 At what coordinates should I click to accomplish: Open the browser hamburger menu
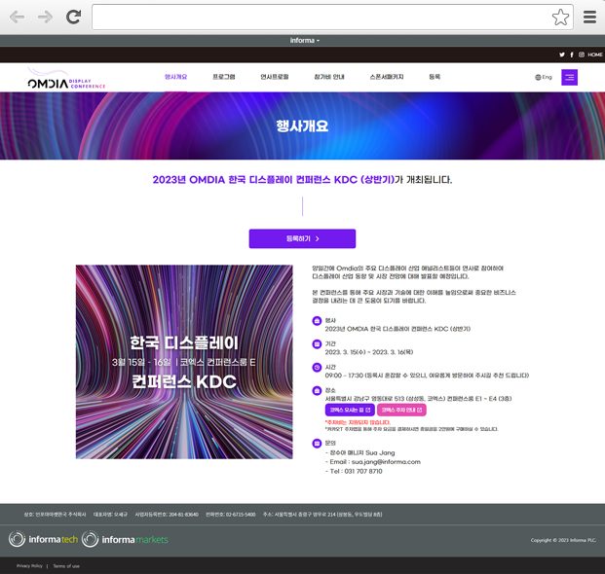tap(589, 18)
